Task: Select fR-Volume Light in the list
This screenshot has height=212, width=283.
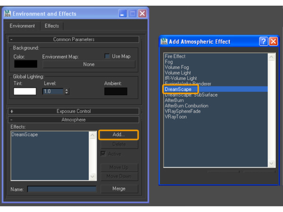Action: [x=181, y=78]
